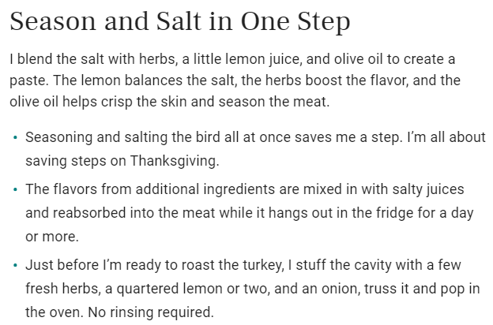Screen dimensions: 493x325
Task: Click the text "the oven" in the last line
Action: coord(55,312)
